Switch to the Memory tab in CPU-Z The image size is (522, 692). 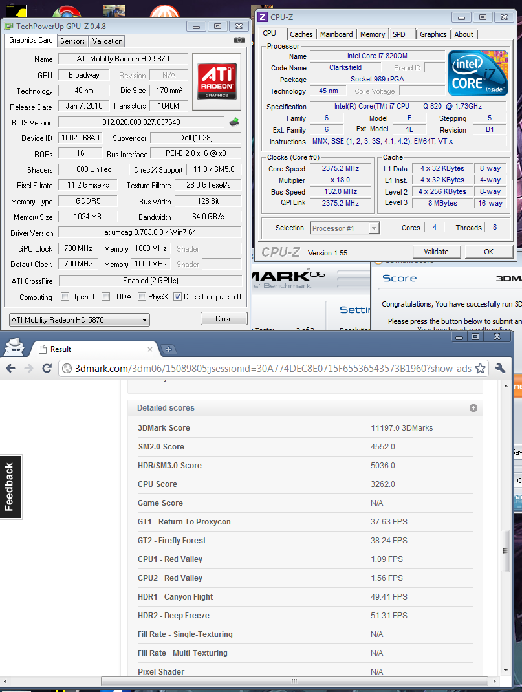click(373, 34)
